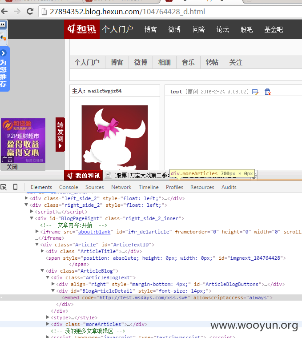
Task: Expand the script node under right_side_2
Action: [32, 211]
